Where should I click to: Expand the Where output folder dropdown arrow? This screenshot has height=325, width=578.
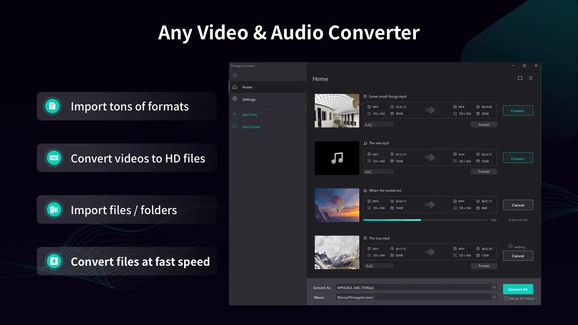point(494,297)
